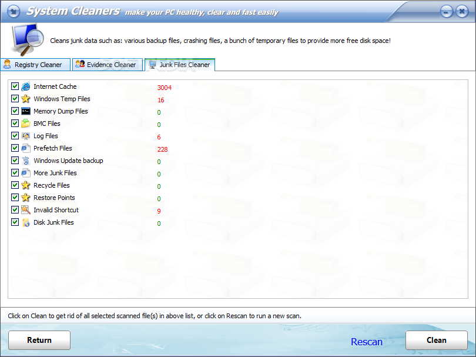The width and height of the screenshot is (476, 357).
Task: Click the back arrow icon in title bar
Action: tap(13, 11)
